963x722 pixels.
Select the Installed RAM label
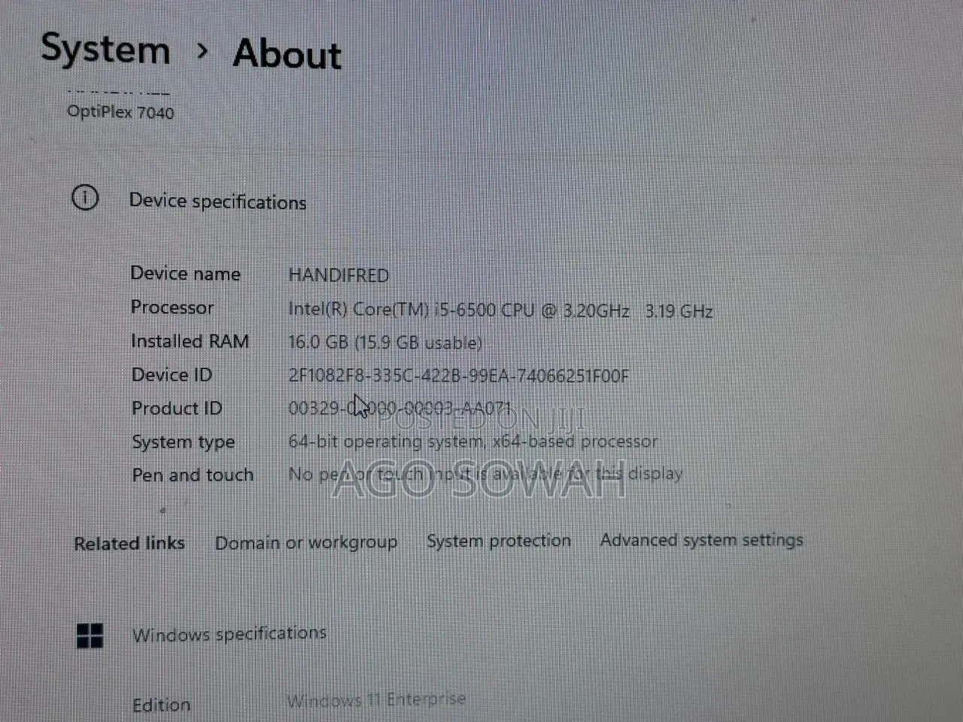[x=190, y=341]
